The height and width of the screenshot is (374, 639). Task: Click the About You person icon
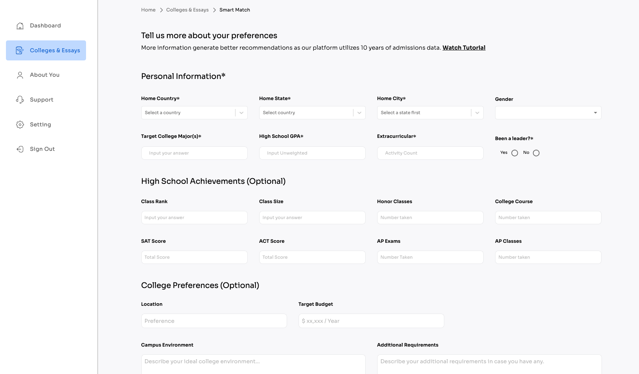tap(20, 75)
